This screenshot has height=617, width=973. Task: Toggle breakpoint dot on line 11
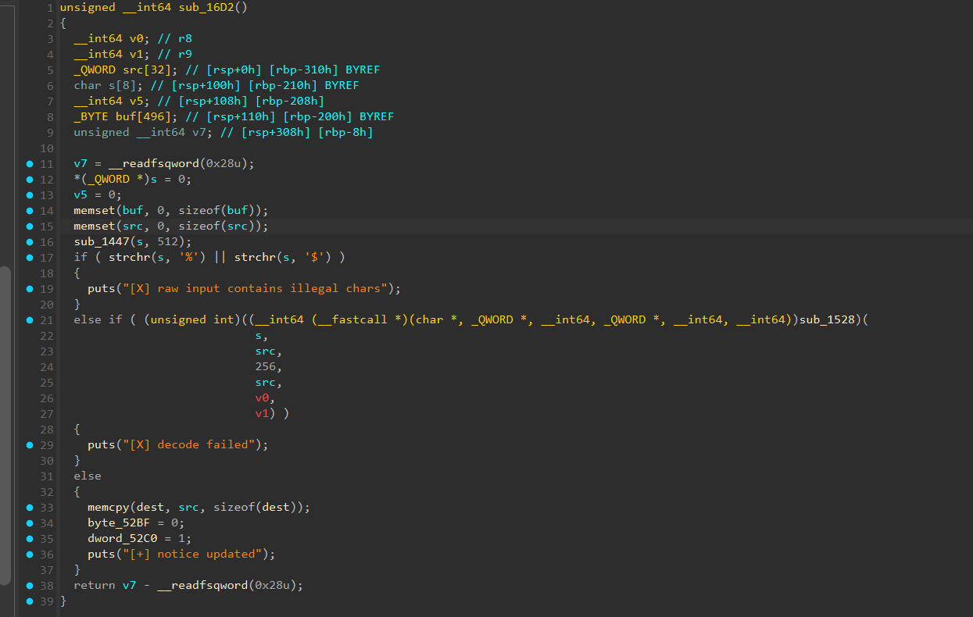coord(30,164)
